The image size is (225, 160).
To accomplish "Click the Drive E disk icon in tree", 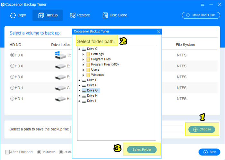I will coord(84,81).
